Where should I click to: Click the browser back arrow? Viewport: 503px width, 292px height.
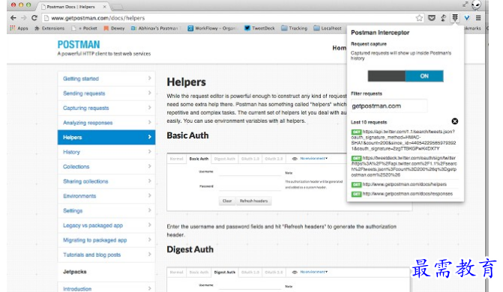[13, 18]
